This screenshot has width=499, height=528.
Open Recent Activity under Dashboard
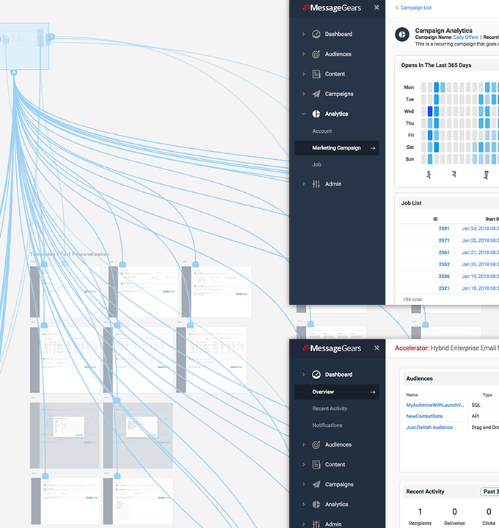(x=329, y=408)
